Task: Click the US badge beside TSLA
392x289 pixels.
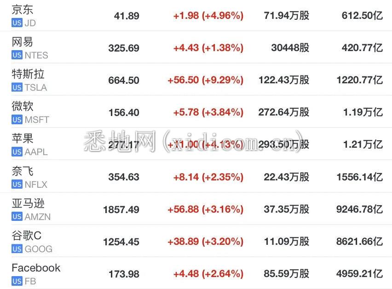Action: [x=17, y=87]
